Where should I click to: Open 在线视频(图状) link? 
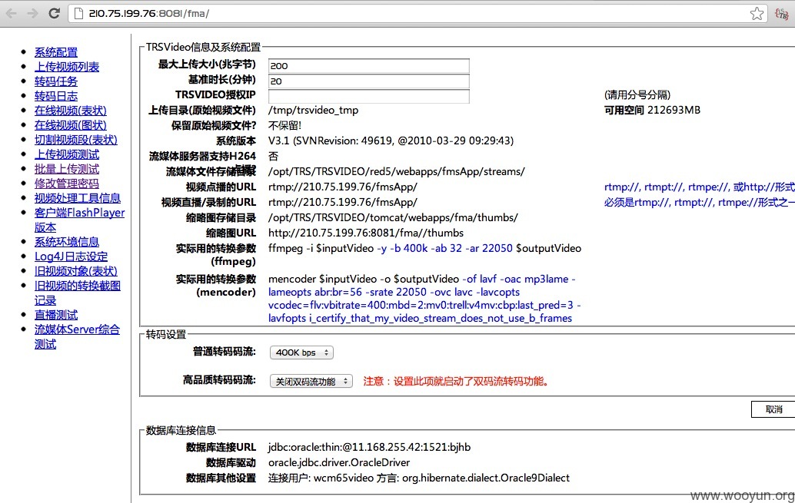click(71, 125)
